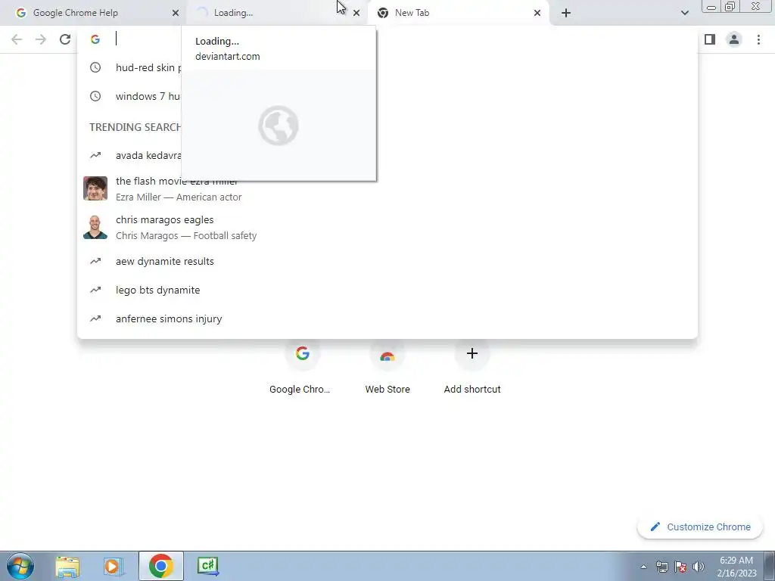Open the Web Store shortcut

387,368
